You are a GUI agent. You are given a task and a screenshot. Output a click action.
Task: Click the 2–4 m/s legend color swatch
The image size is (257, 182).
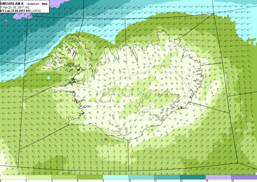[x=39, y=177]
